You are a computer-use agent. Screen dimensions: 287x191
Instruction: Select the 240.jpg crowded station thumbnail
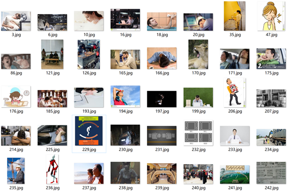198,174
